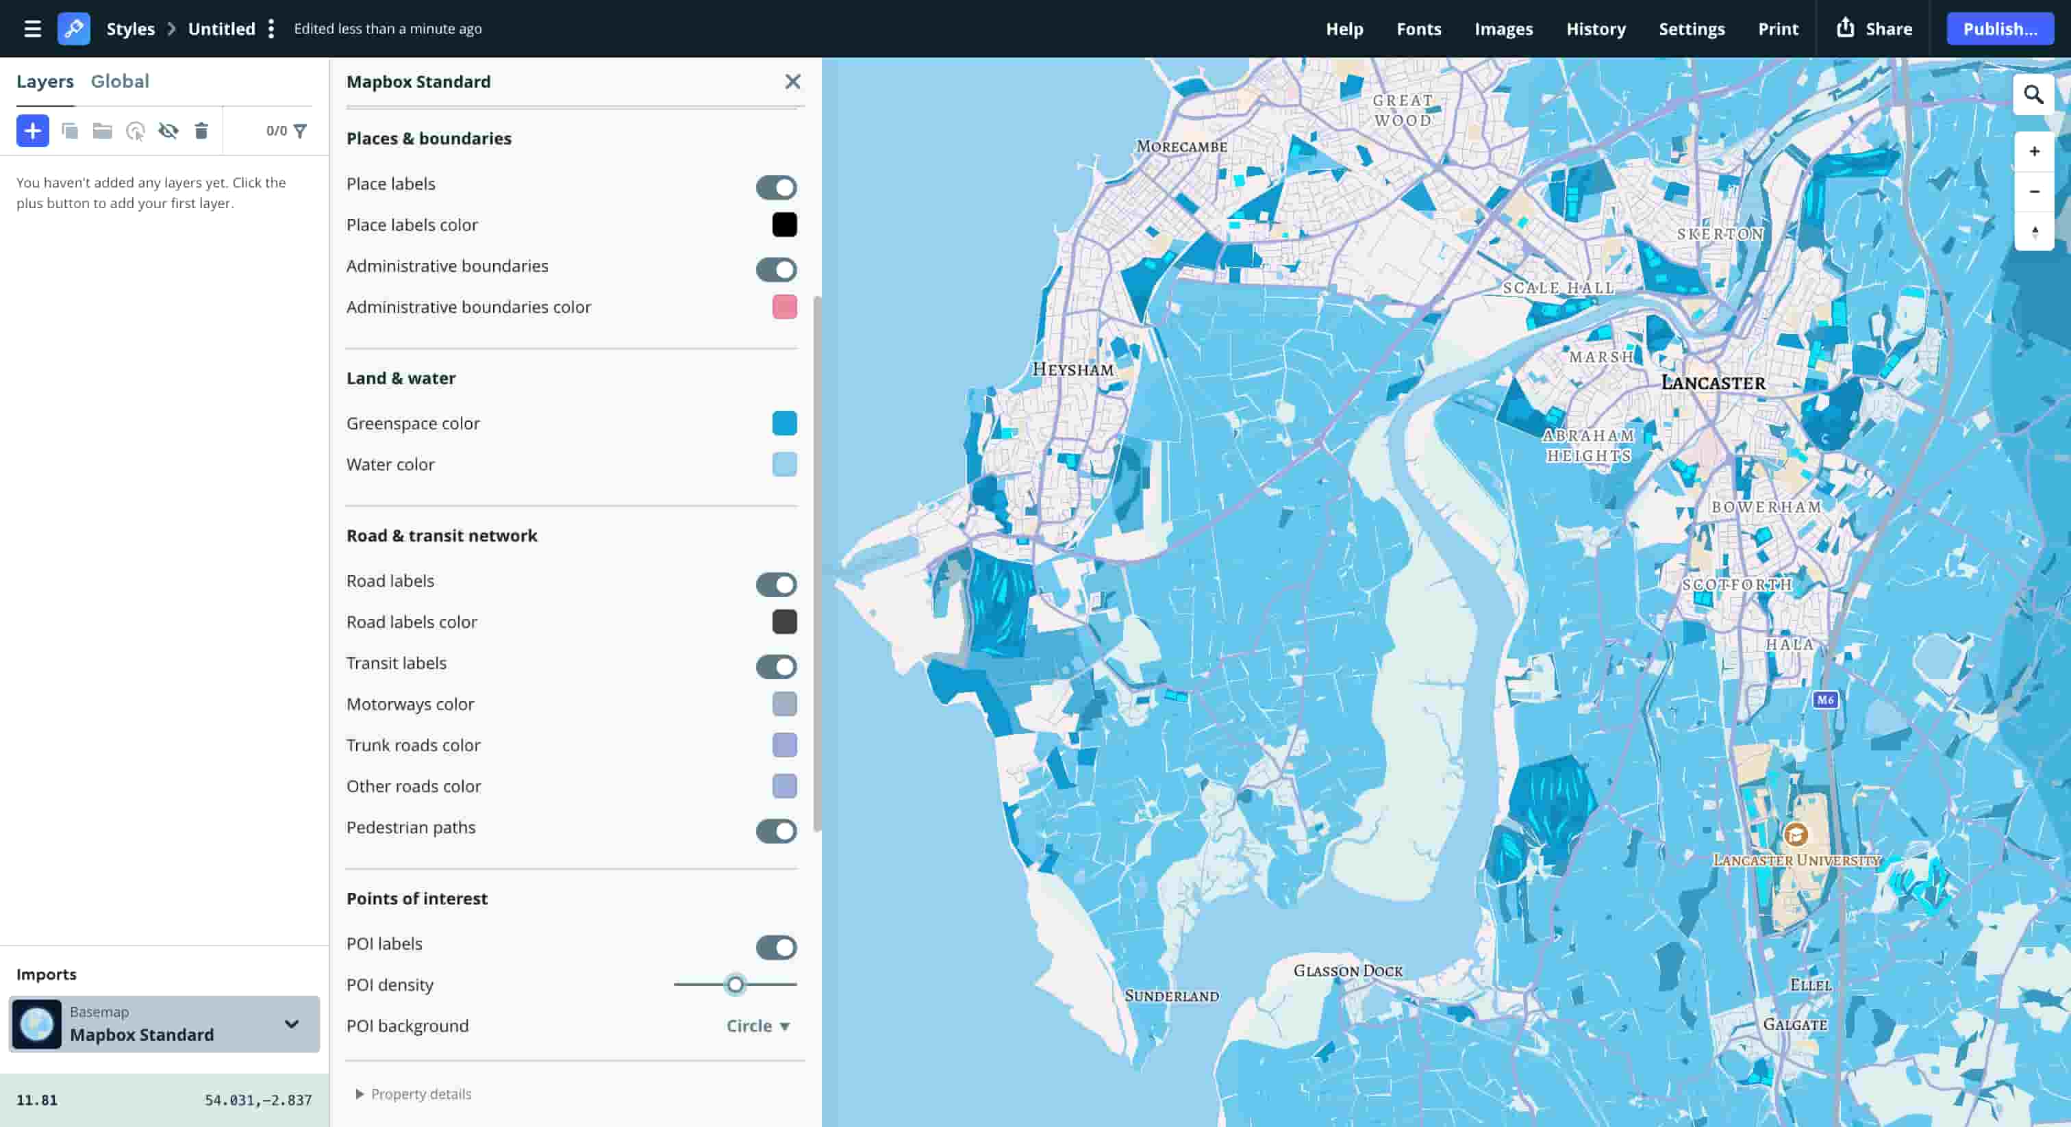Switch to the Global tab
The width and height of the screenshot is (2071, 1127).
(x=120, y=80)
